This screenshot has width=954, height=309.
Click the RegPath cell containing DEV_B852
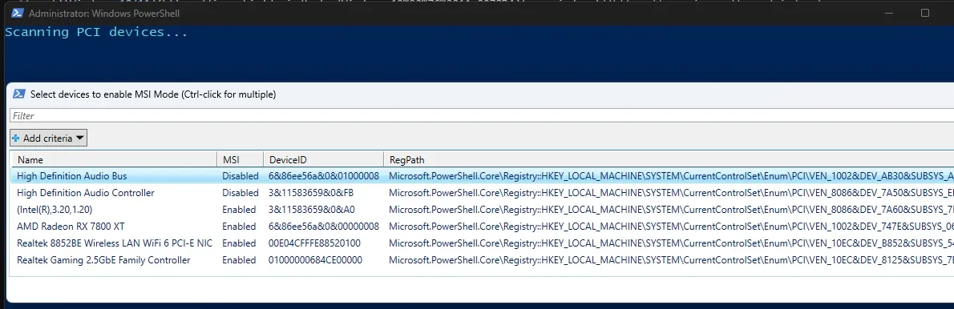(x=672, y=243)
